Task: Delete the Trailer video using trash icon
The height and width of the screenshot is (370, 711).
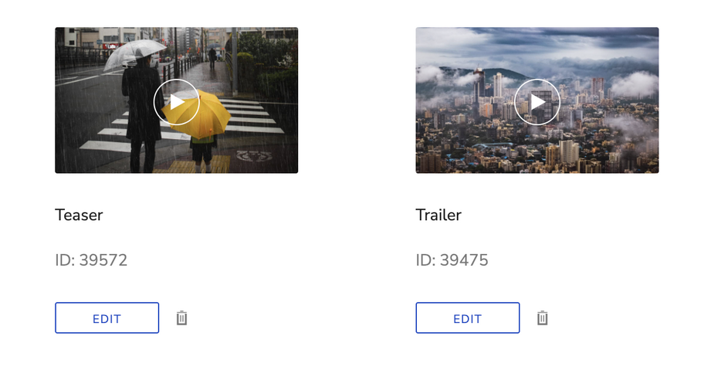Action: click(543, 317)
